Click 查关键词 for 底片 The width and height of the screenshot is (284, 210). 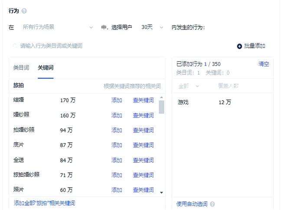143,145
